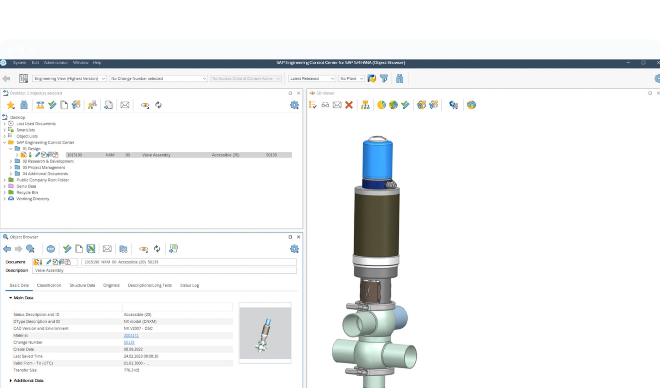Open the Administrator menu
This screenshot has width=660, height=388.
pyautogui.click(x=56, y=62)
